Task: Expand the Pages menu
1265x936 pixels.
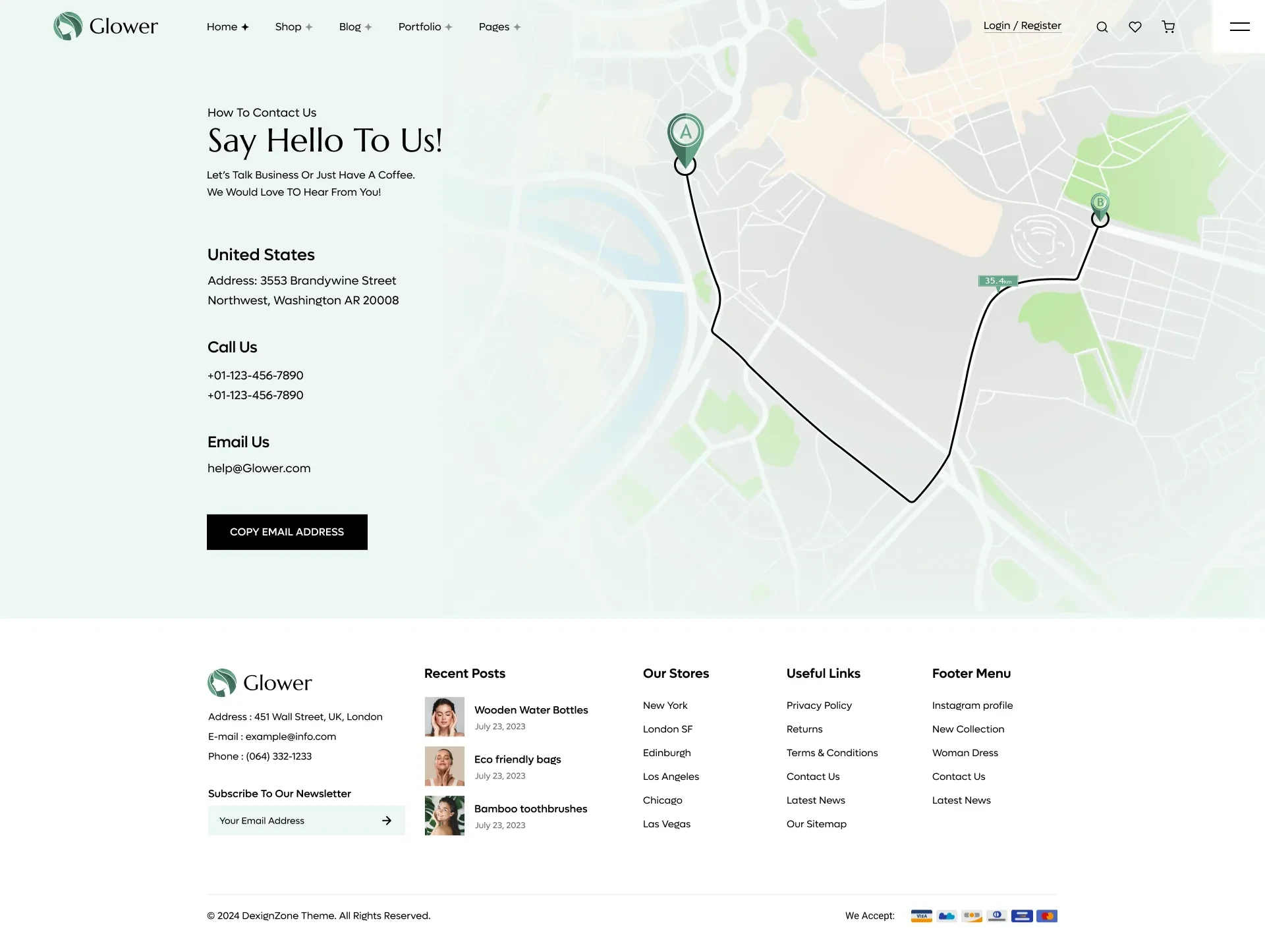Action: [x=500, y=27]
